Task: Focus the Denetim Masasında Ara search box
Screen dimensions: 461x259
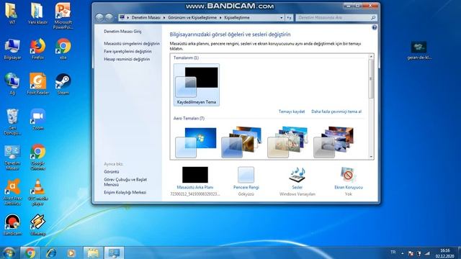Action: click(x=336, y=17)
